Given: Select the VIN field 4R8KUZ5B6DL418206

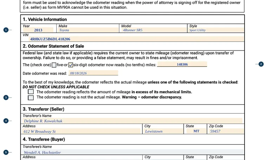Looking at the screenshot, I should coord(136,39).
